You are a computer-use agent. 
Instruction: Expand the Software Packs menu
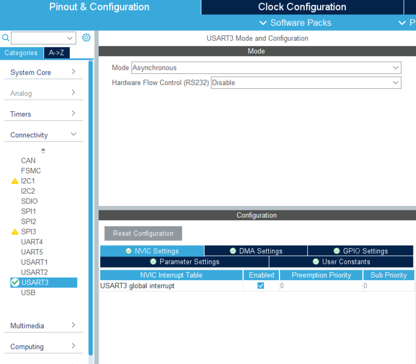(295, 23)
